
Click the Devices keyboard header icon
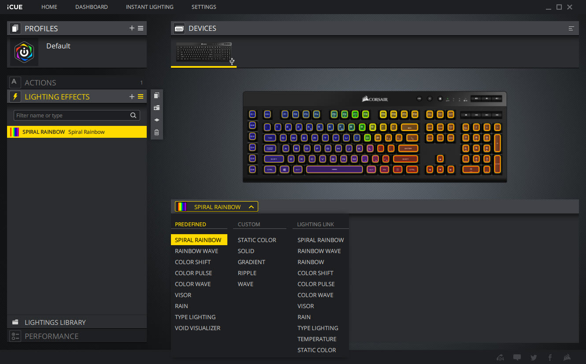point(179,28)
